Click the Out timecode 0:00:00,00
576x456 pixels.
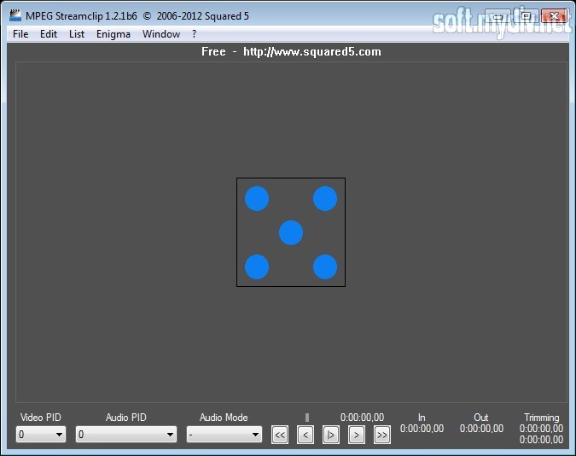(481, 429)
